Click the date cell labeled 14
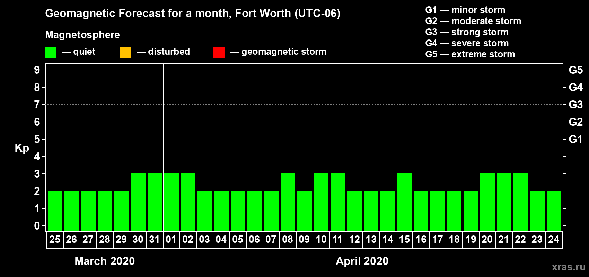The height and width of the screenshot is (277, 589). pos(387,240)
